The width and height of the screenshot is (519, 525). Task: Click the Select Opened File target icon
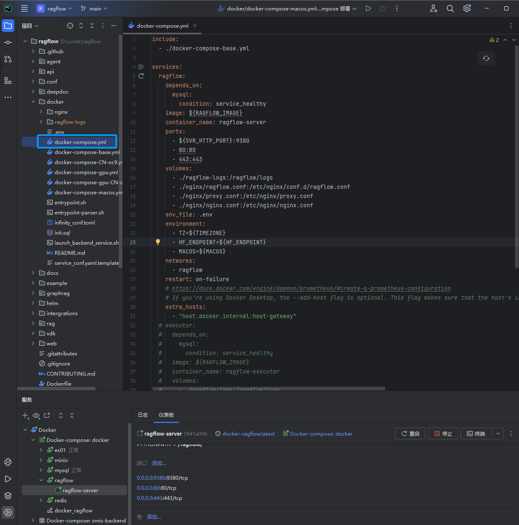(70, 26)
